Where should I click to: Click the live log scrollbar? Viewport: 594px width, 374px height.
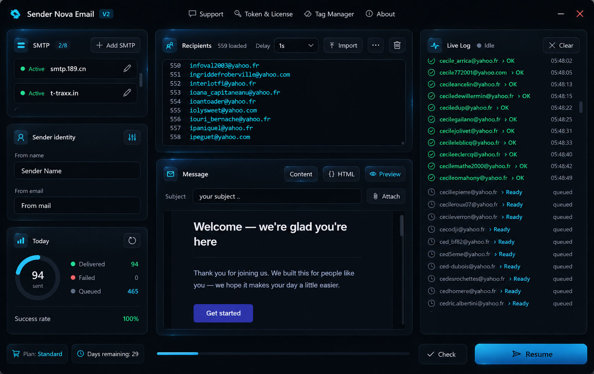(581, 107)
